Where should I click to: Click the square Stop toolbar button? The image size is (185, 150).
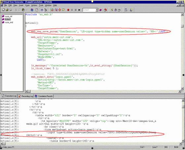tap(76, 10)
